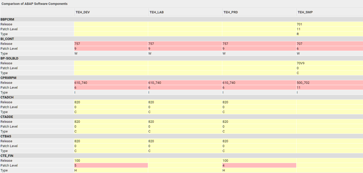Select the TEH_SMP column header
The width and height of the screenshot is (363, 173).
[x=305, y=12]
